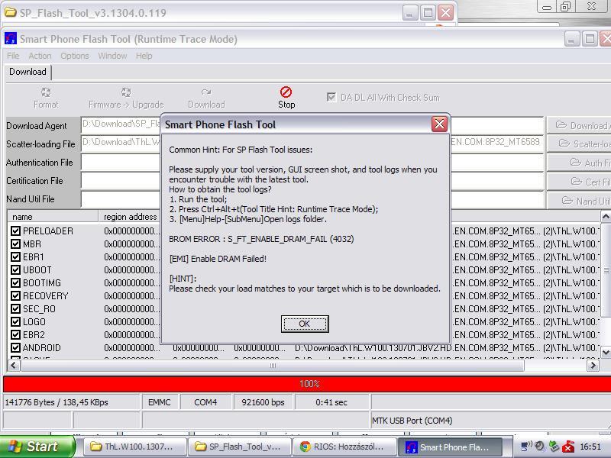The height and width of the screenshot is (458, 611).
Task: Uncheck the EBR1 partition checkbox
Action: tap(15, 257)
